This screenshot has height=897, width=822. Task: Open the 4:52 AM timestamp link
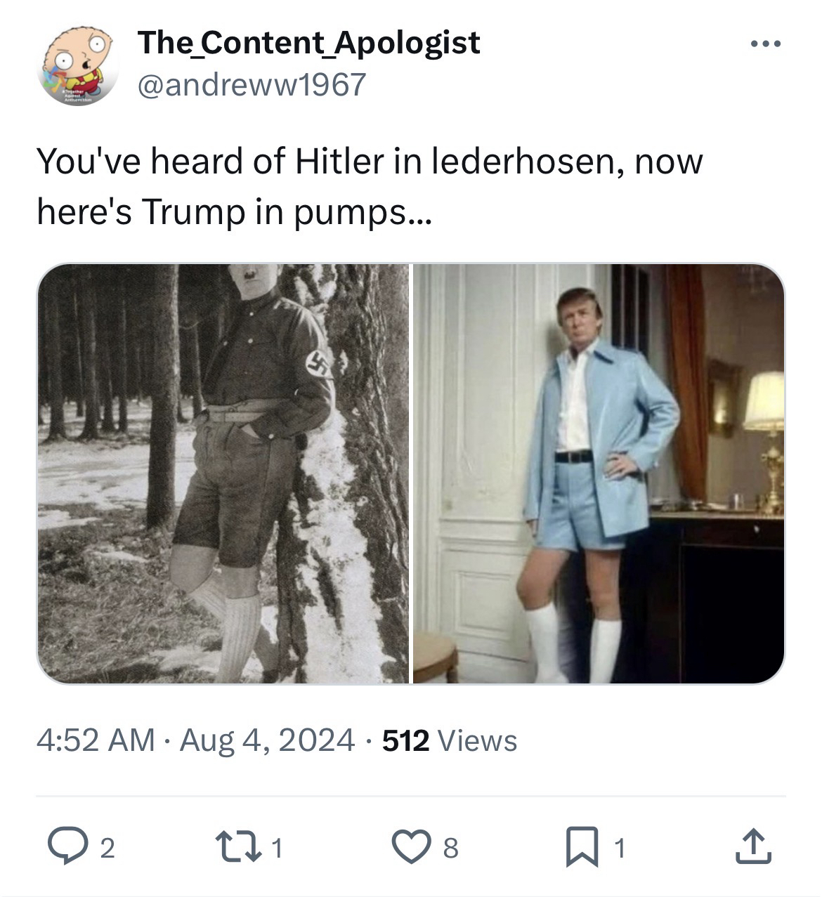96,740
